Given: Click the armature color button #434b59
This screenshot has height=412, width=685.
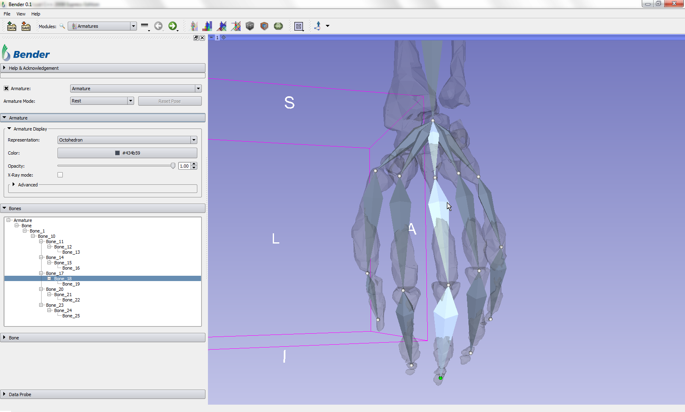Looking at the screenshot, I should [x=127, y=153].
